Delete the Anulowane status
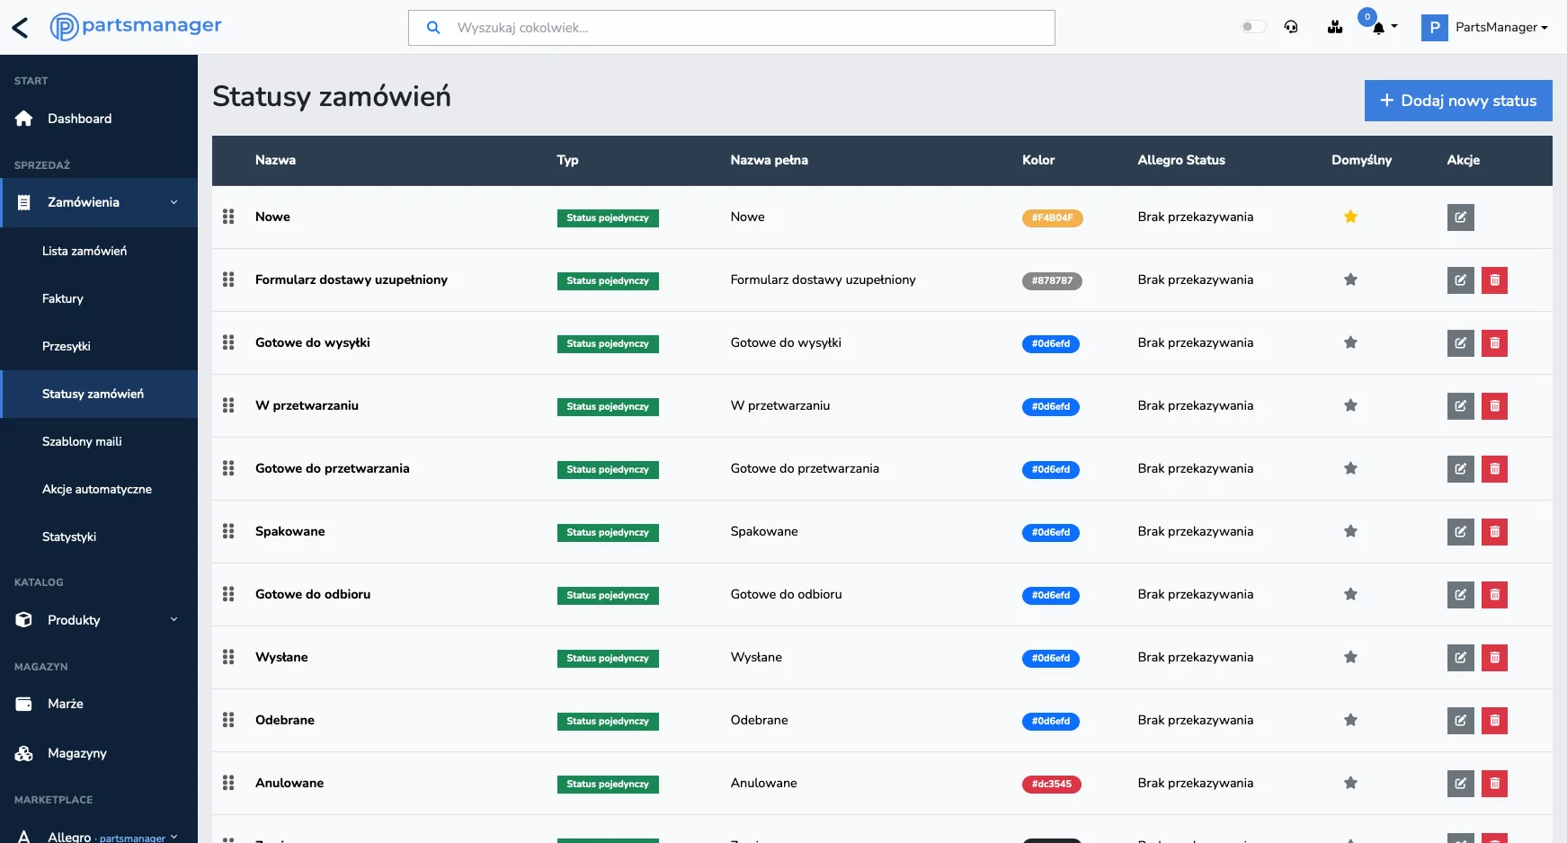Viewport: 1567px width, 843px height. point(1495,784)
